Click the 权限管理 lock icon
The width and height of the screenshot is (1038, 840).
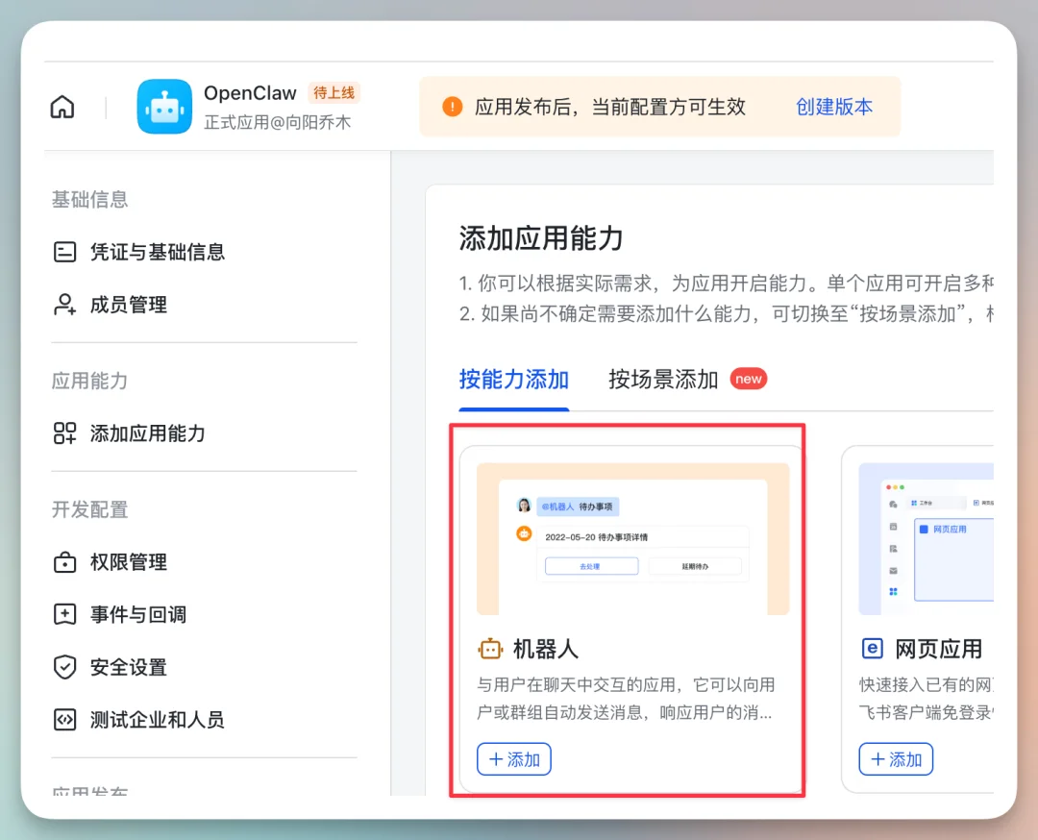click(64, 562)
